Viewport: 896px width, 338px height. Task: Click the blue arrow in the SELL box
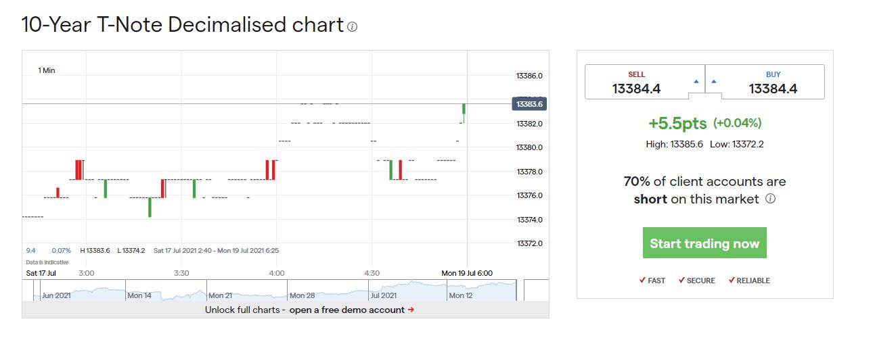click(x=696, y=82)
